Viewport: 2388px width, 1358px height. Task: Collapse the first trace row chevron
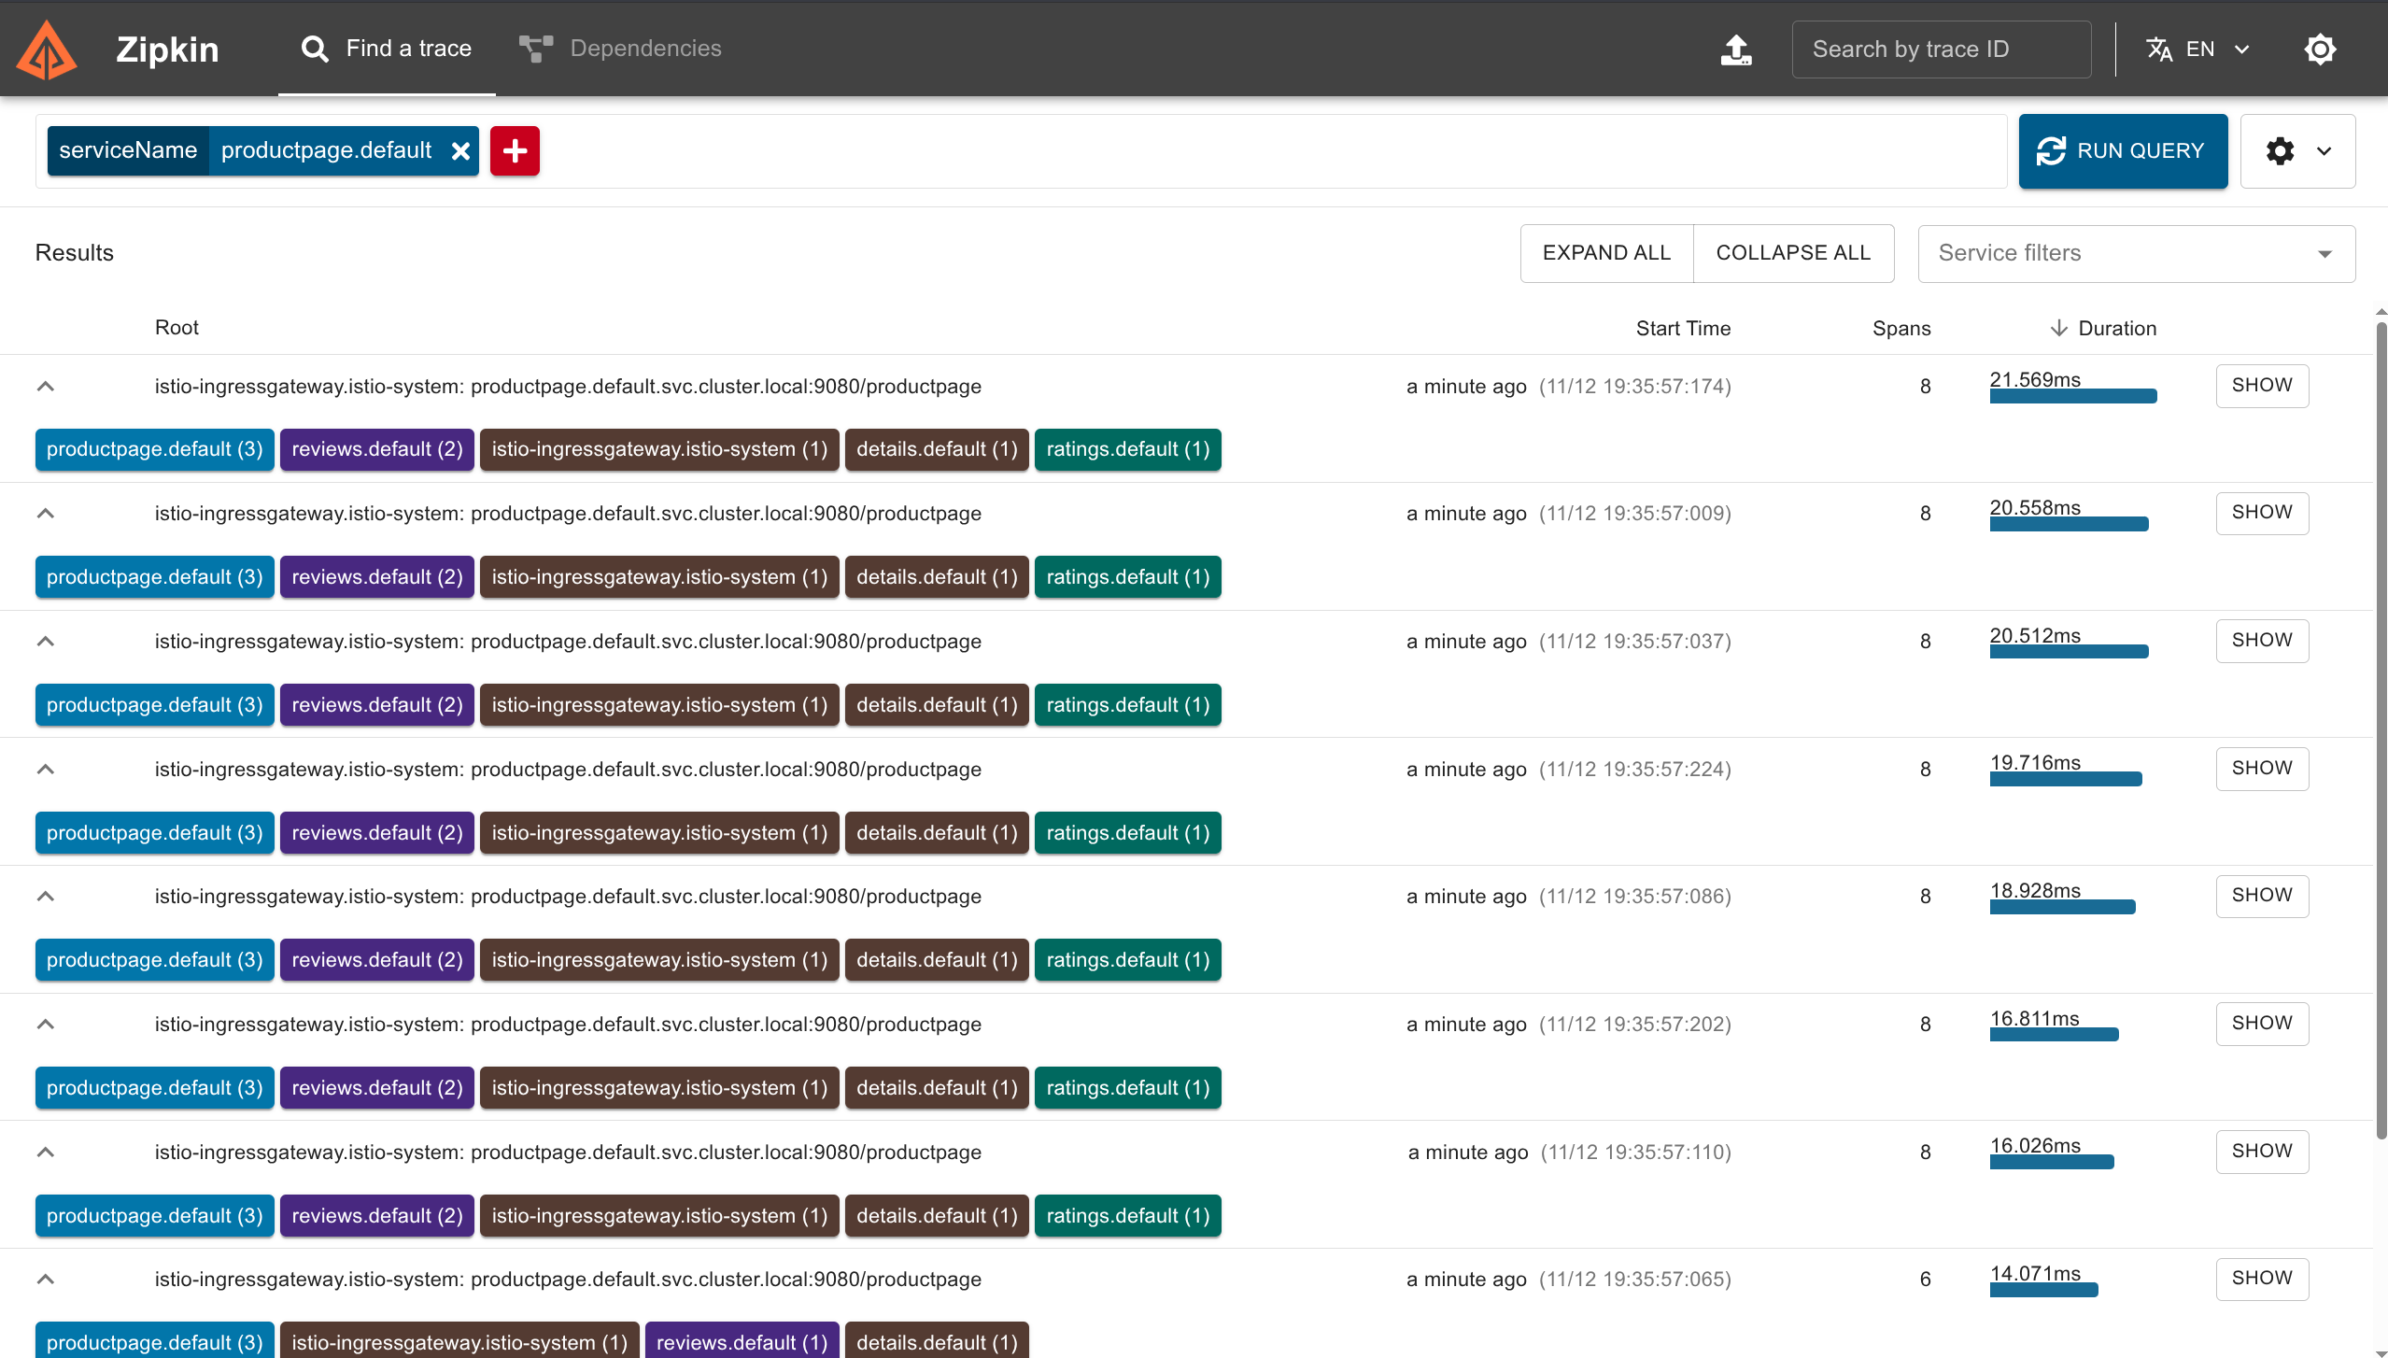(46, 386)
